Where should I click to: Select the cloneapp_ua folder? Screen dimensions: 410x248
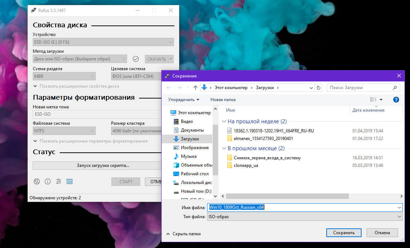pos(246,165)
